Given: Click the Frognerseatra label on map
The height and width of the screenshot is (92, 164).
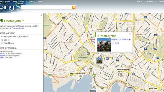Looking at the screenshot, I should point(66,42).
